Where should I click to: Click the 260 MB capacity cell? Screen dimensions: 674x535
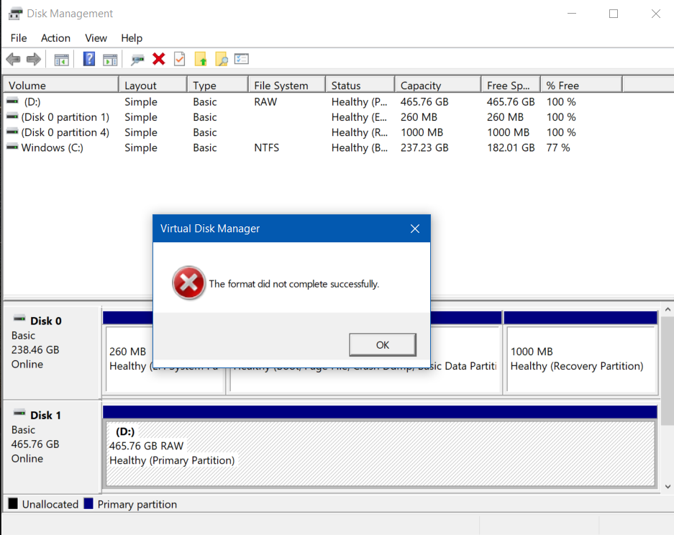click(419, 117)
